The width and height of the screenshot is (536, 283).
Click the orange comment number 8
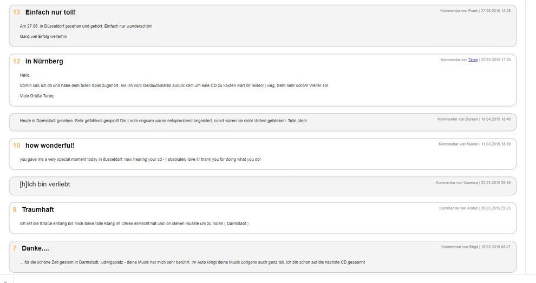15,209
